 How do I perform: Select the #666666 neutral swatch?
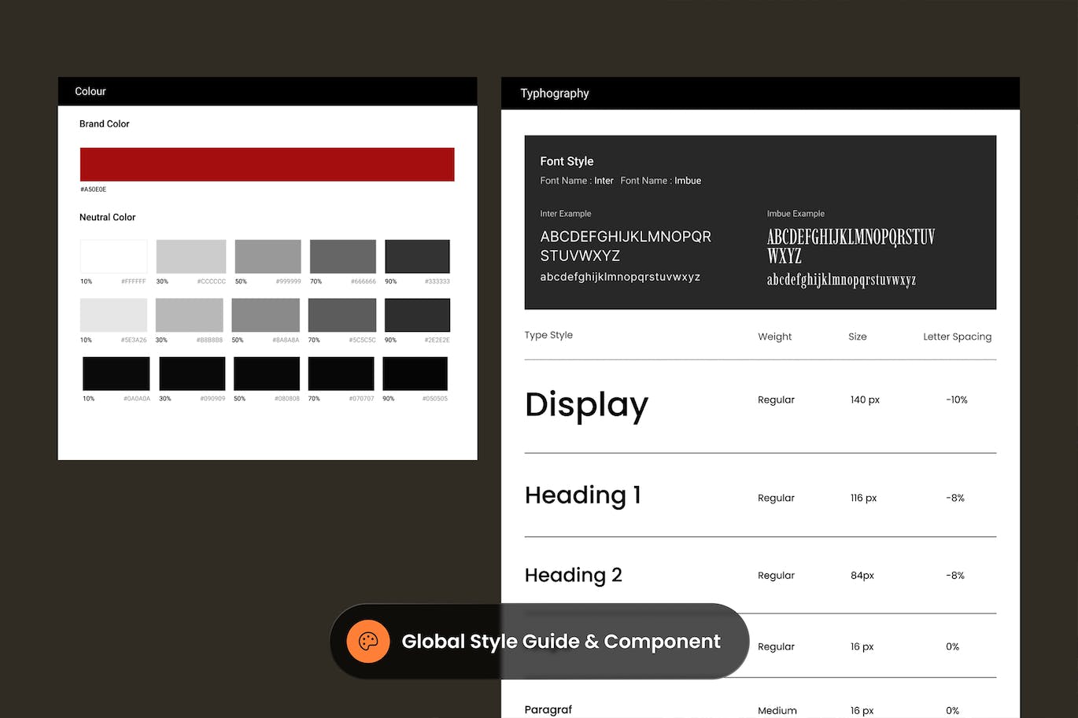point(343,256)
